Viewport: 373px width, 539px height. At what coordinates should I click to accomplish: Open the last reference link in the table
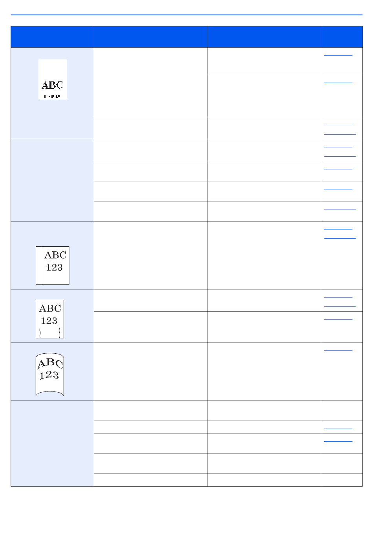click(338, 441)
